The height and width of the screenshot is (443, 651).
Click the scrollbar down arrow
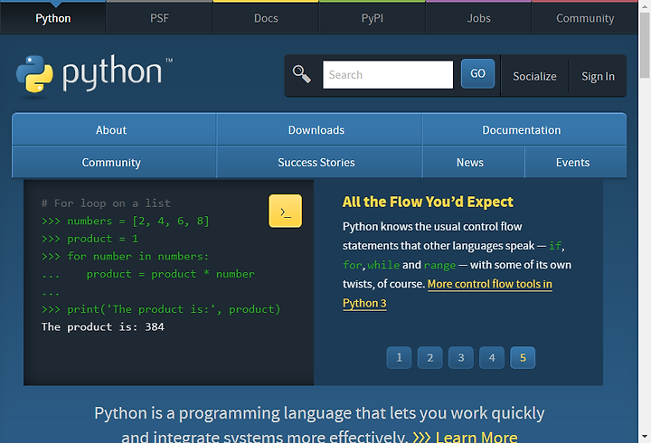coord(645,437)
